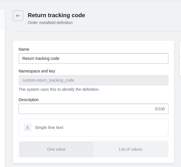This screenshot has width=181, height=167.
Task: Click the back arrow button
Action: pos(18,16)
